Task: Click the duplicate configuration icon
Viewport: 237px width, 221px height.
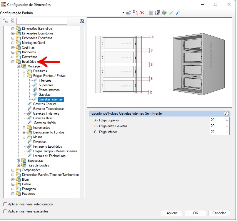Action: point(136,13)
